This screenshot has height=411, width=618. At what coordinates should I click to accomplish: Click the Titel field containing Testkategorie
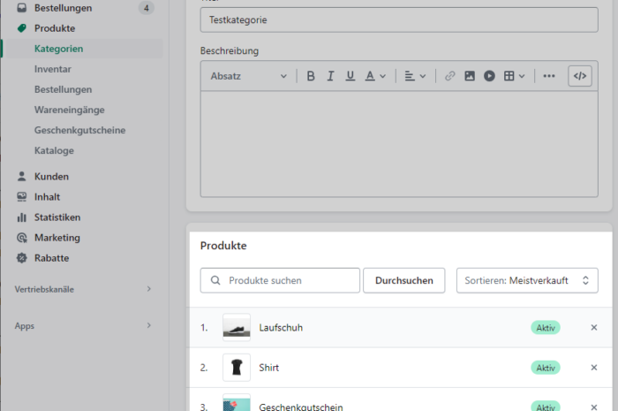pos(399,19)
